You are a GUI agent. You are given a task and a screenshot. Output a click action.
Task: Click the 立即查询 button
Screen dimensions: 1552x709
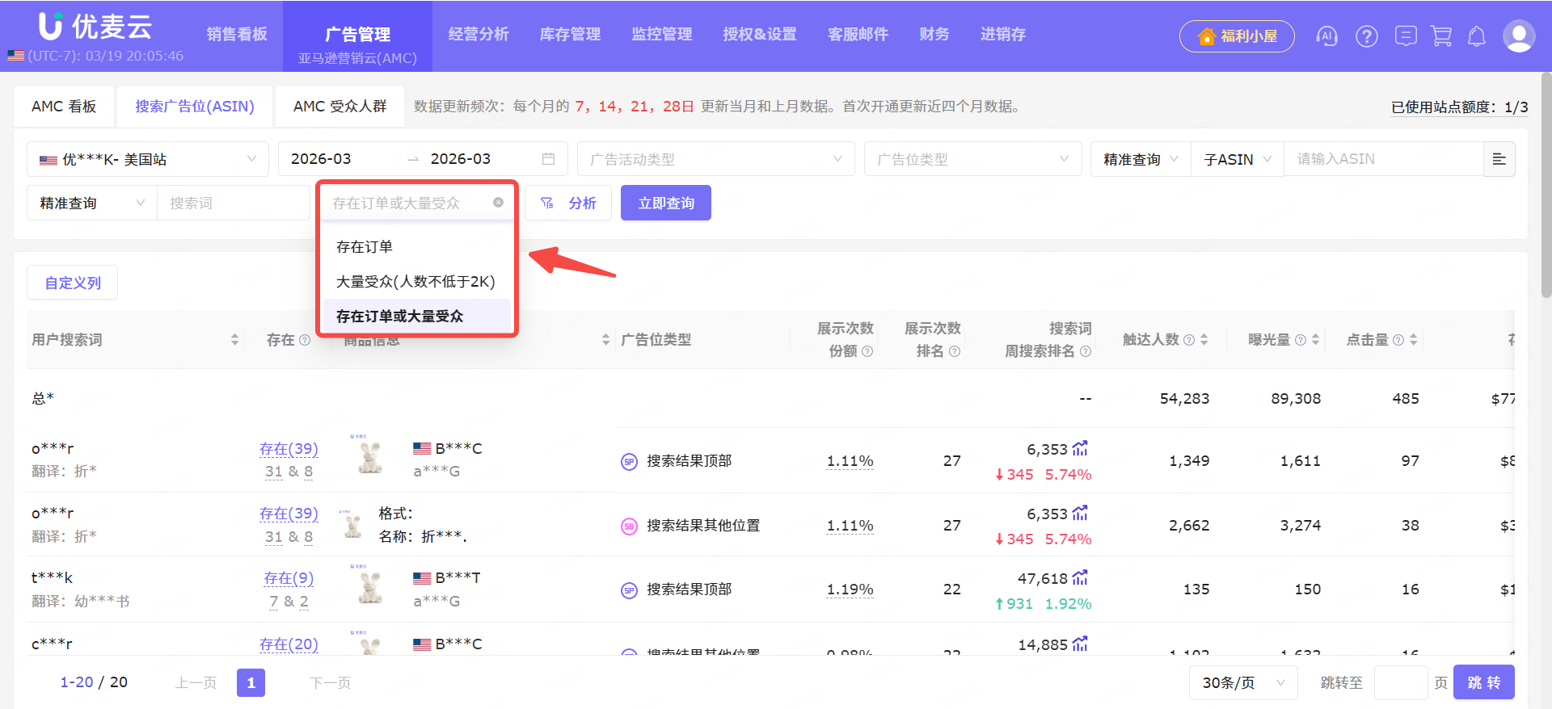(666, 203)
